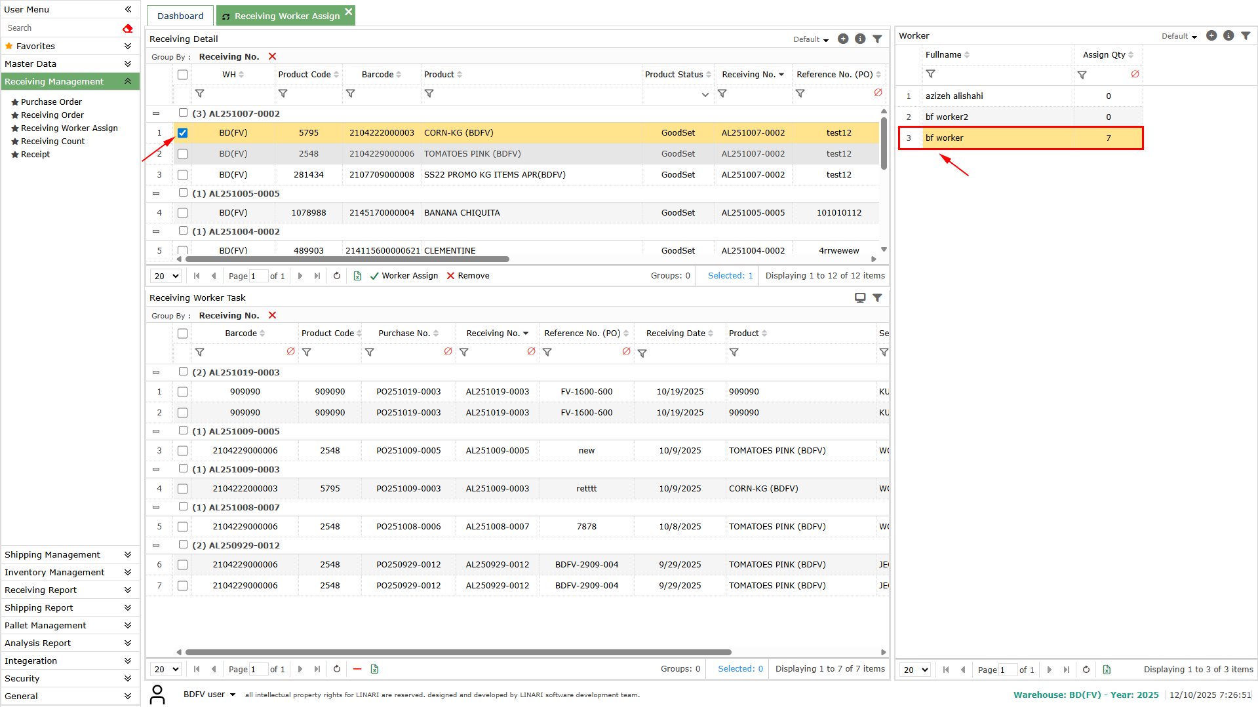Image resolution: width=1258 pixels, height=707 pixels.
Task: Open Receiving Count from the sidebar
Action: click(52, 142)
